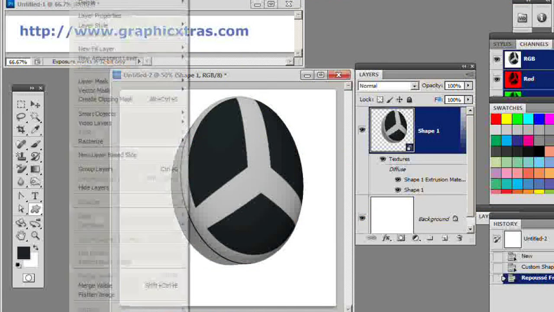Open the Opacity slider arrow
Image resolution: width=554 pixels, height=312 pixels.
(468, 86)
